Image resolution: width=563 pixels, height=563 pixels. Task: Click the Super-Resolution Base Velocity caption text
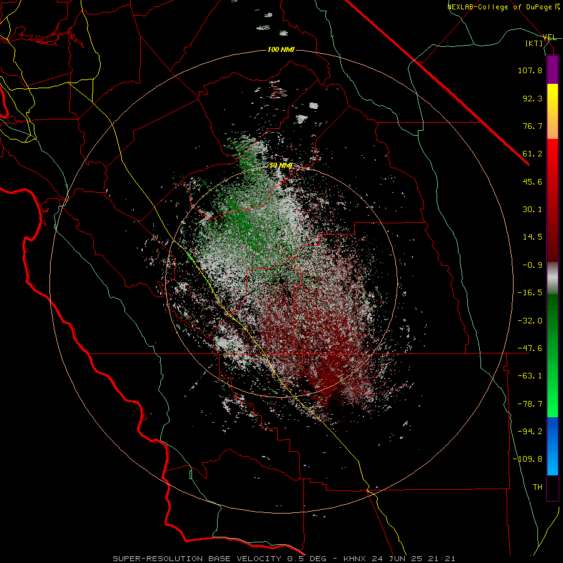284,559
